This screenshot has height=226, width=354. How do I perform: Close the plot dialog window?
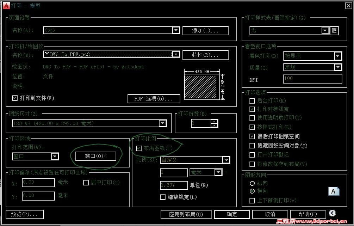coord(348,6)
